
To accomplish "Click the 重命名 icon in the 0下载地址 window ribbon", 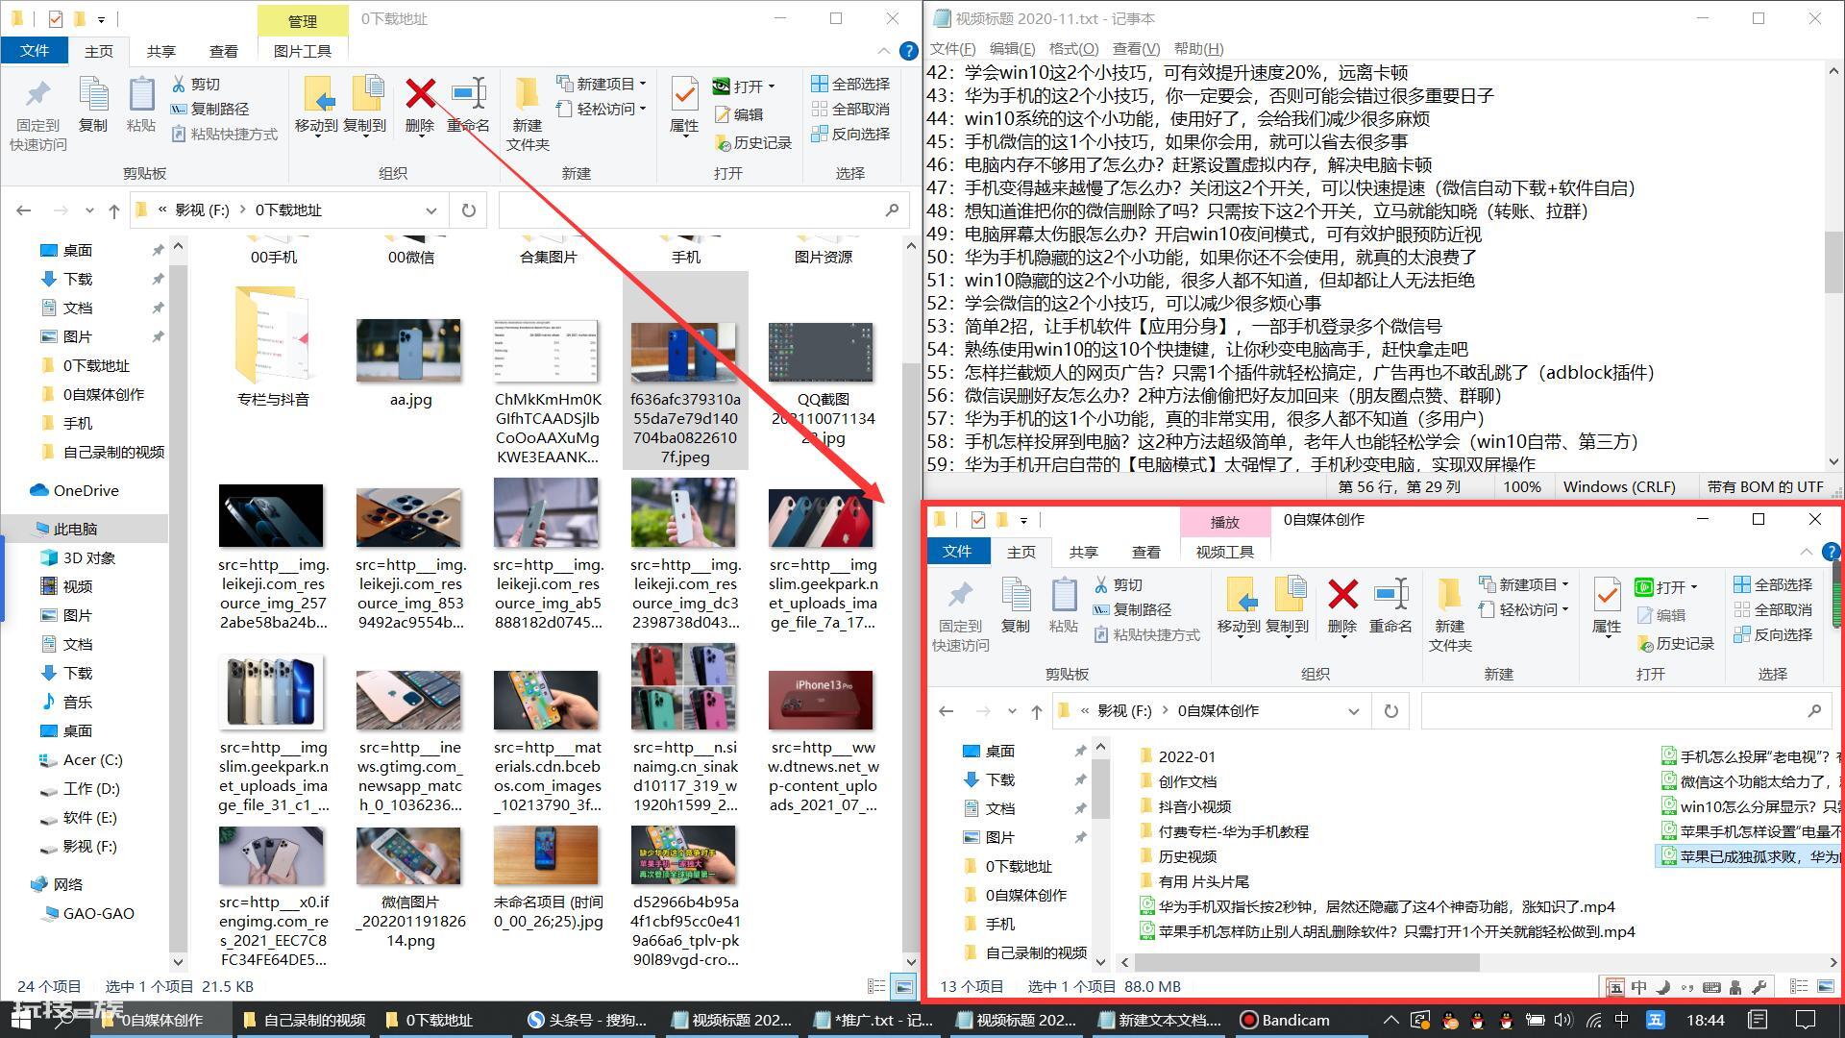I will click(x=468, y=93).
